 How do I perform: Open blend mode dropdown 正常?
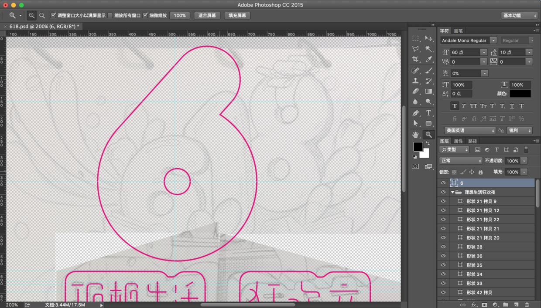(460, 161)
